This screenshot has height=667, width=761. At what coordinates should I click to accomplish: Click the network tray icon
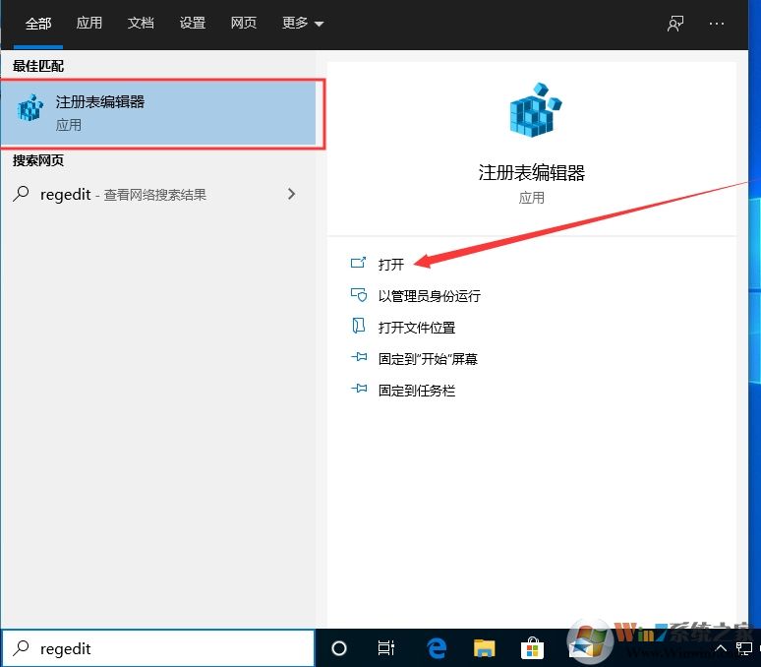click(743, 648)
